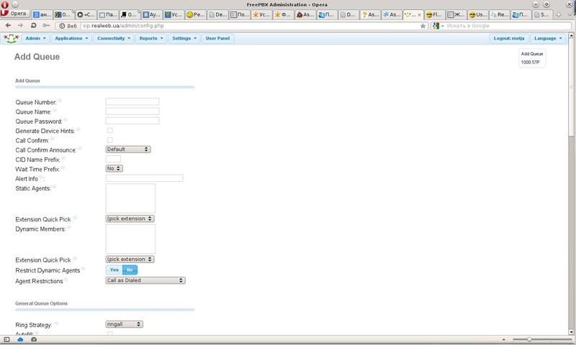
Task: Open the view options arrow near zoom slider
Action: [x=503, y=339]
